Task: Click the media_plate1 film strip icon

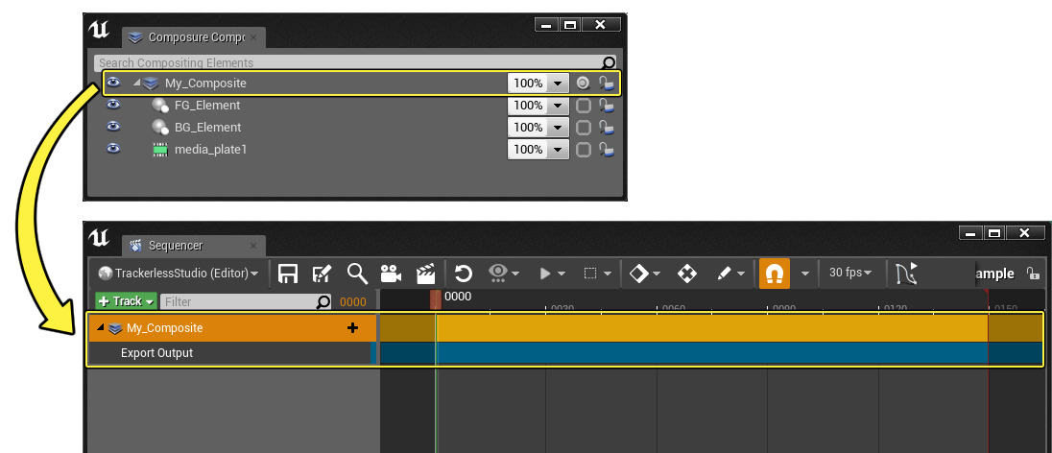Action: [159, 150]
